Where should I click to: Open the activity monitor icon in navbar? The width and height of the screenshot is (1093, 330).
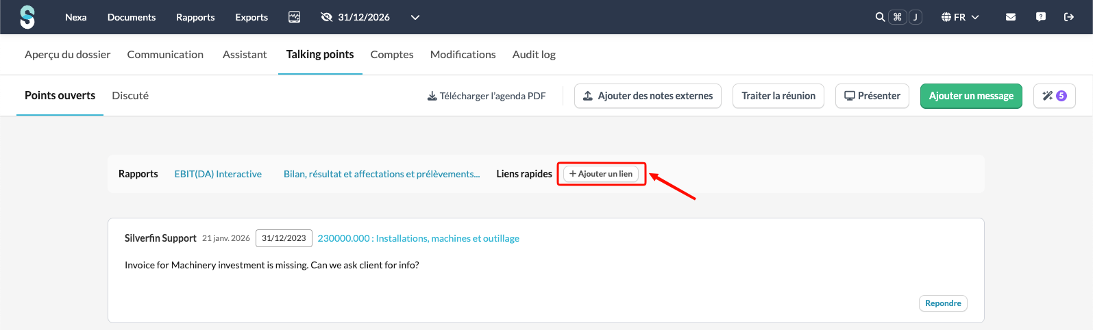point(295,17)
